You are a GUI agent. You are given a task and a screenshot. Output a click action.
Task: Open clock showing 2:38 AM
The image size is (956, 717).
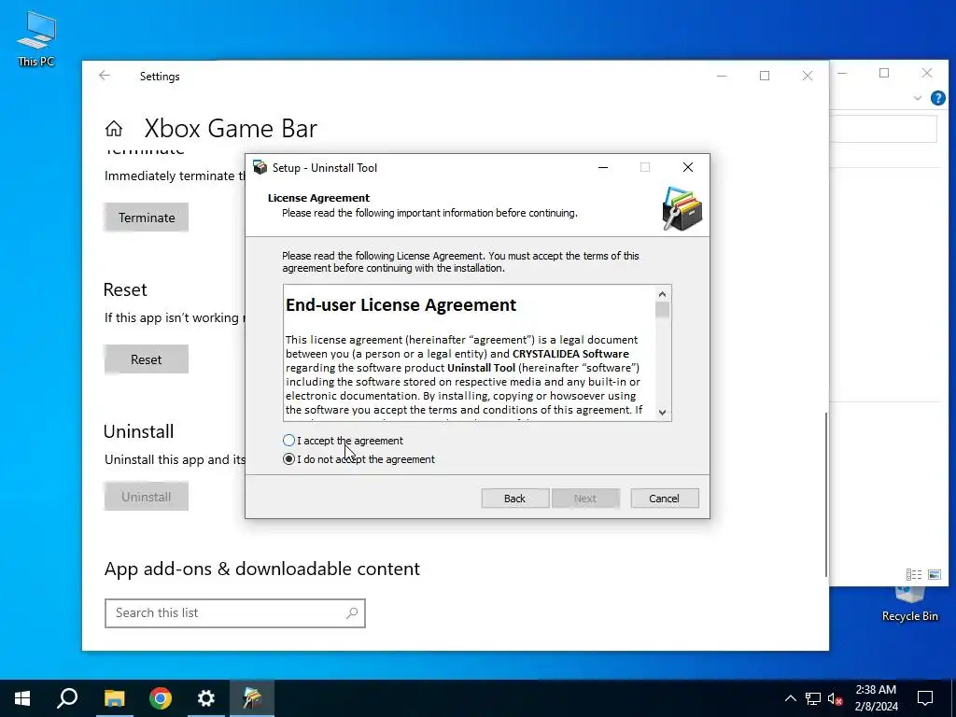pyautogui.click(x=876, y=698)
